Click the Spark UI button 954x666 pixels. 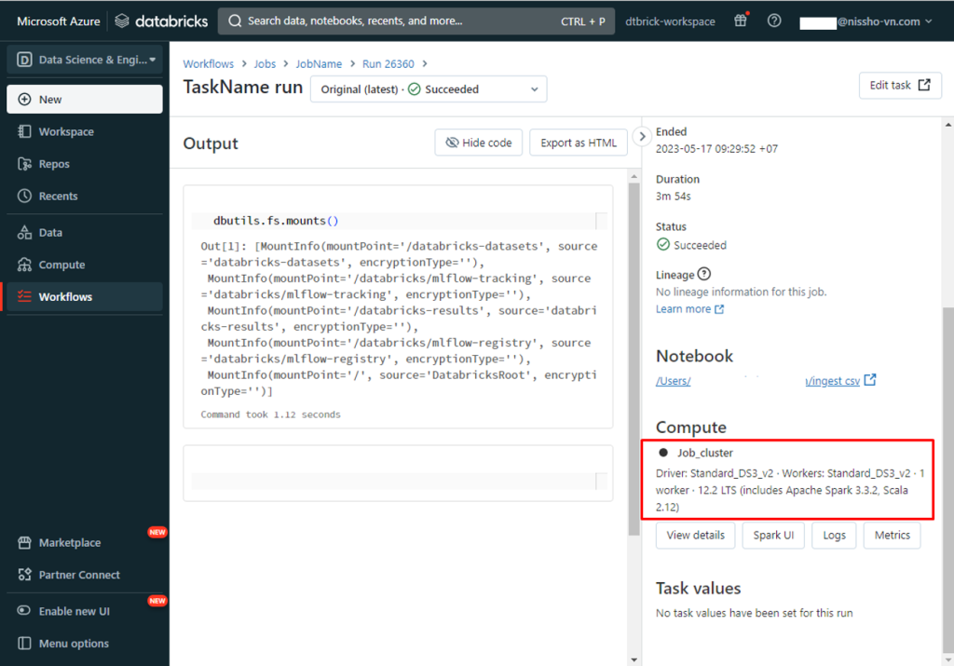point(772,536)
